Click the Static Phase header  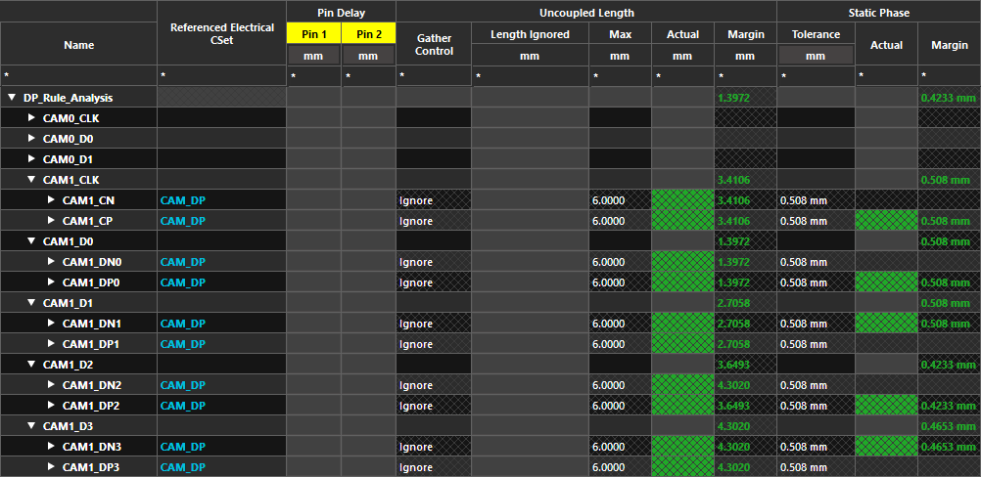(878, 13)
